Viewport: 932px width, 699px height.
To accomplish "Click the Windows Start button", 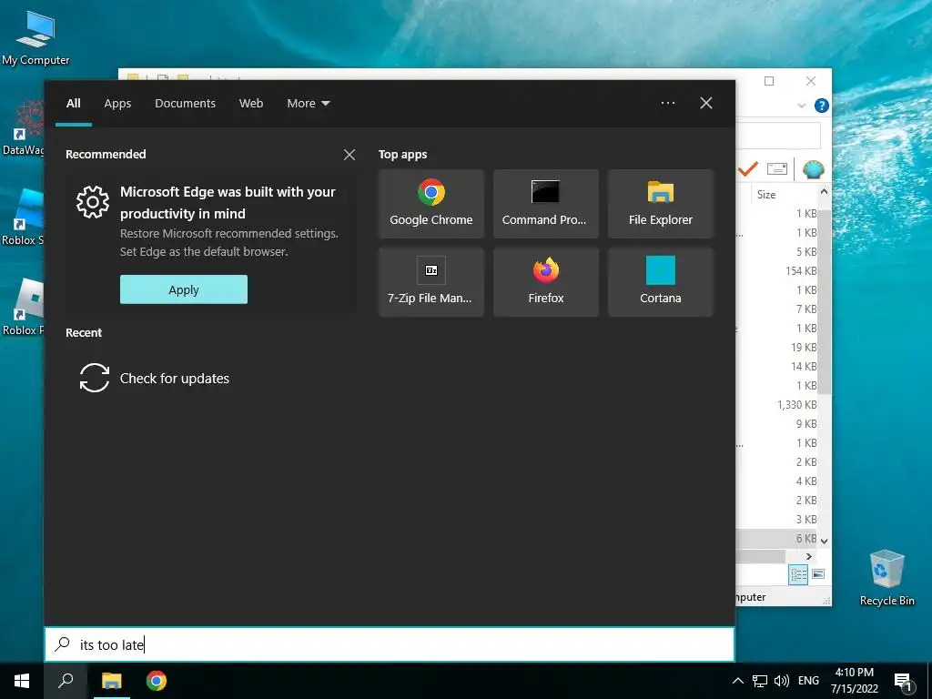I will pyautogui.click(x=22, y=681).
